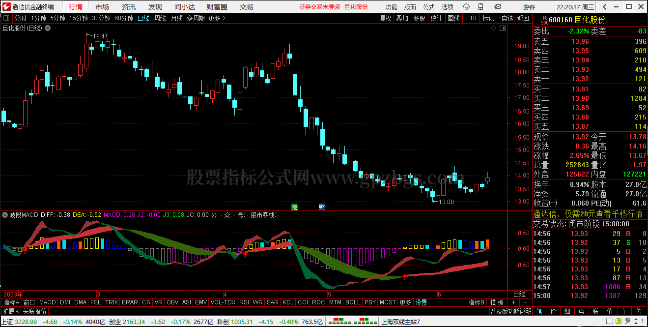The height and width of the screenshot is (327, 648).
Task: Click the 返回 button
Action: (x=523, y=18)
